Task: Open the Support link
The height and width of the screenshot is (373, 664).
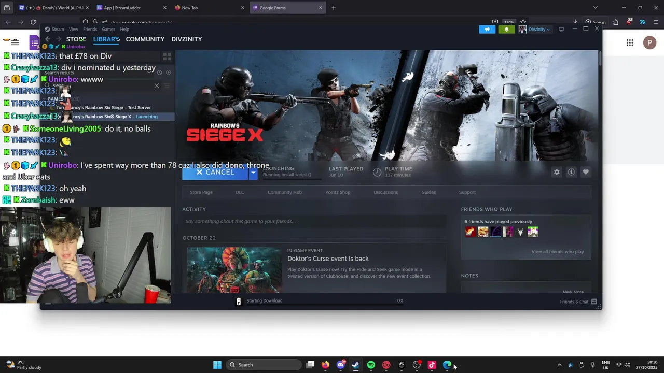Action: click(467, 192)
